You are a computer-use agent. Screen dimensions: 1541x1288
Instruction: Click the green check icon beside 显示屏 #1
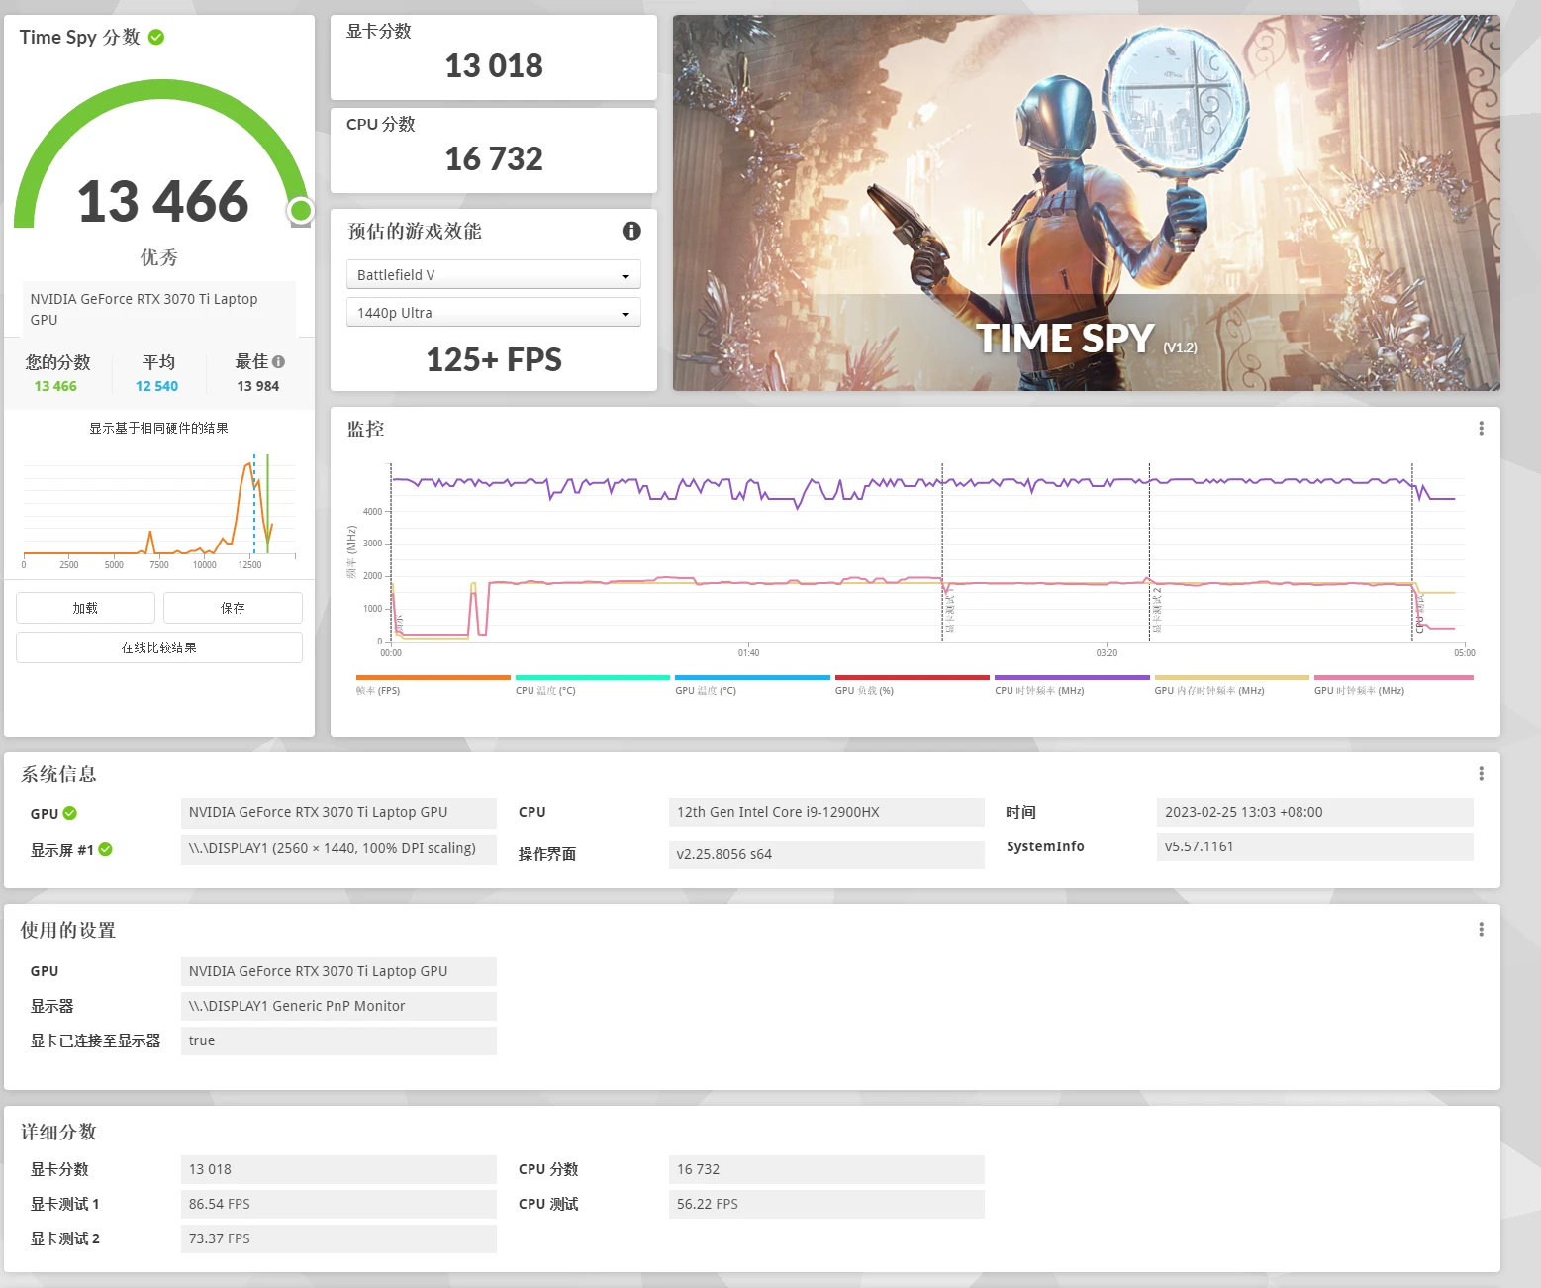106,849
